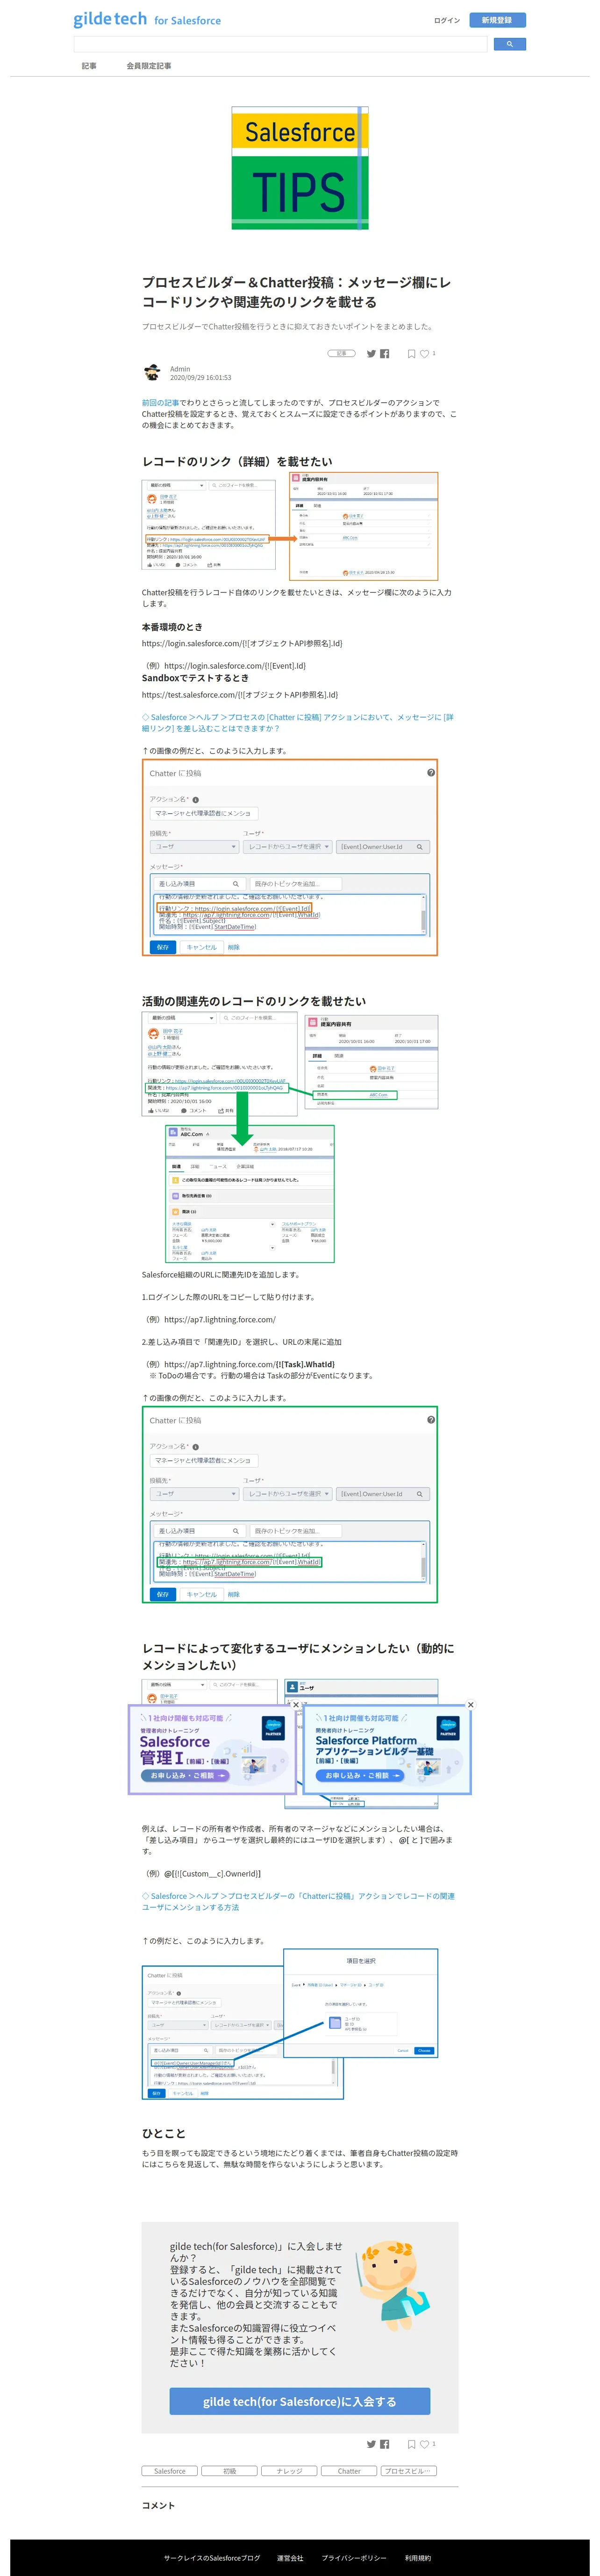Open the green-framed Chatter に投稿 screenshot

coord(290,1504)
